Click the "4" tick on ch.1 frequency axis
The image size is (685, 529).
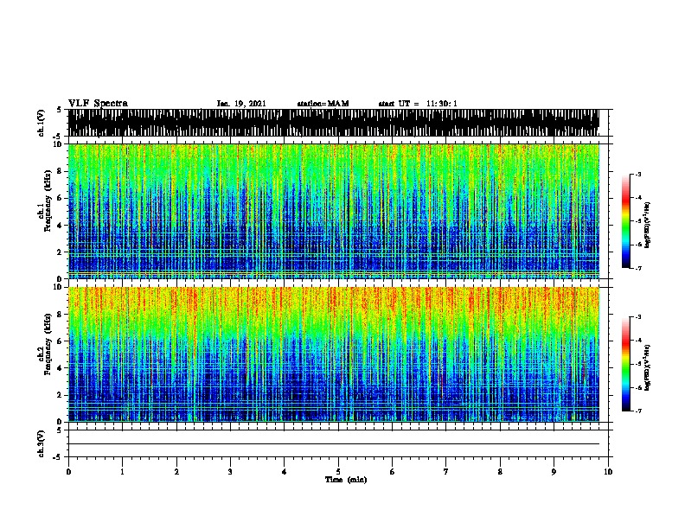point(60,226)
